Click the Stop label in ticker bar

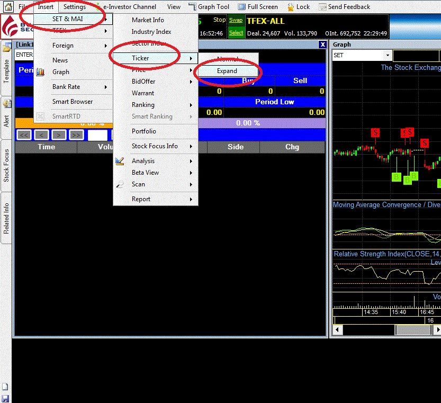tap(219, 20)
